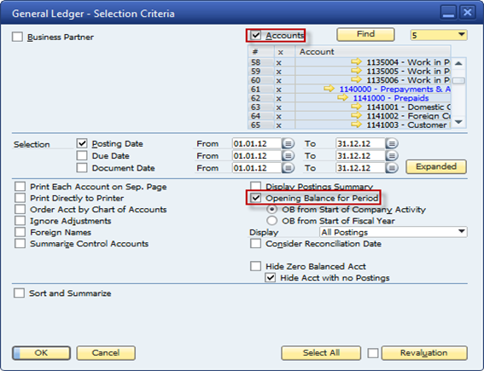The image size is (484, 371).
Task: Click Select All button
Action: (x=321, y=353)
